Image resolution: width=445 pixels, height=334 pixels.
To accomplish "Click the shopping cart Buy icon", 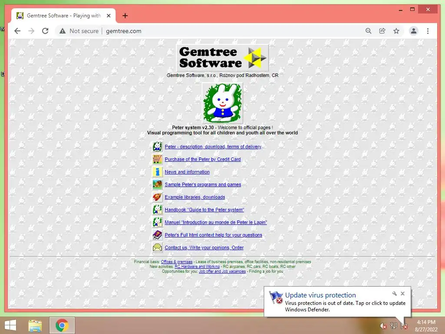I will pyautogui.click(x=157, y=159).
